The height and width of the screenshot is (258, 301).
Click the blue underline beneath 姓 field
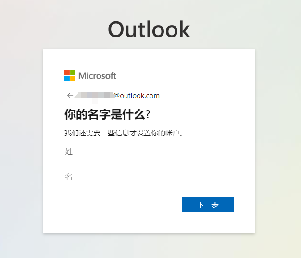tap(149, 160)
